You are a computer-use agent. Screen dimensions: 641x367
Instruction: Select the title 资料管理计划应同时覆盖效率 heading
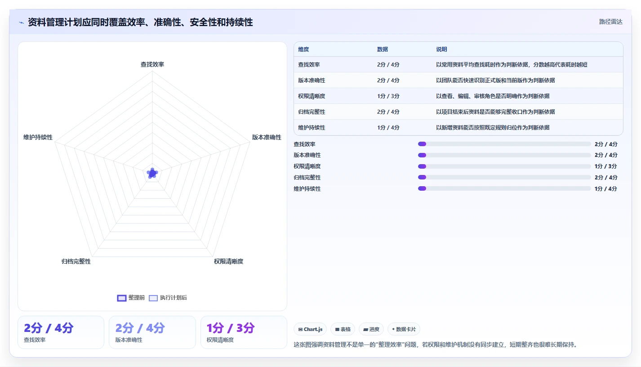(x=140, y=22)
